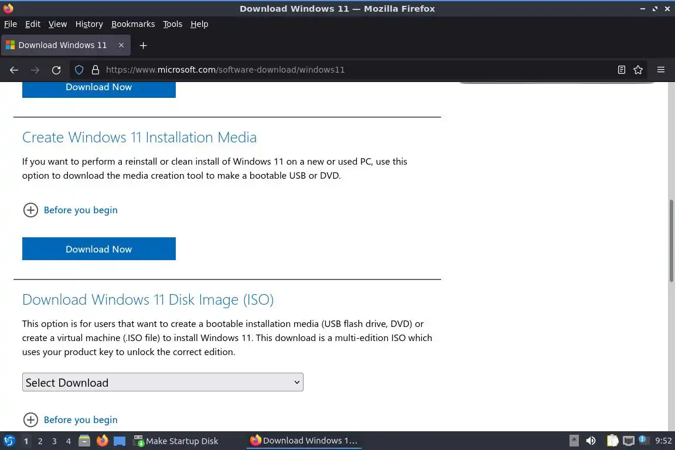The height and width of the screenshot is (450, 675).
Task: Click the removable media eject tray icon
Action: click(574, 441)
